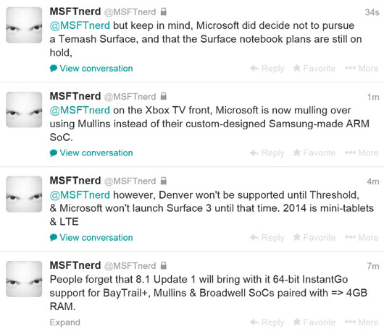View conversation for Xbox TV tweet

tap(91, 153)
